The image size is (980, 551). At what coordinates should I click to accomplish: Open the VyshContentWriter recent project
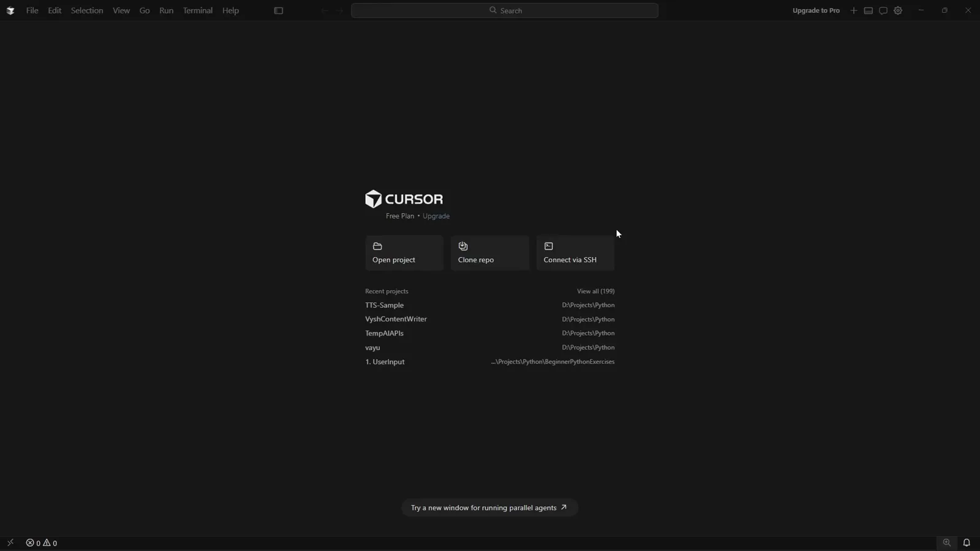click(x=490, y=319)
